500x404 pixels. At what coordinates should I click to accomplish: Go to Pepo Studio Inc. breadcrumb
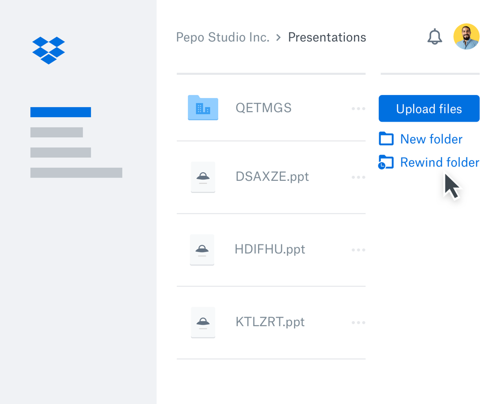tap(223, 37)
